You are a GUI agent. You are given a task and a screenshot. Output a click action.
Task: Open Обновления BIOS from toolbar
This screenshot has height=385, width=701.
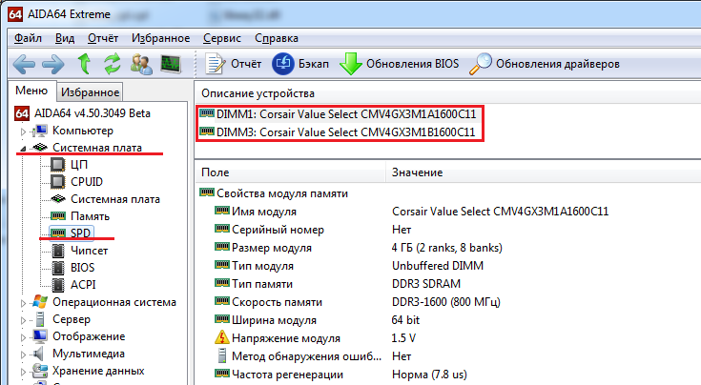tap(400, 64)
